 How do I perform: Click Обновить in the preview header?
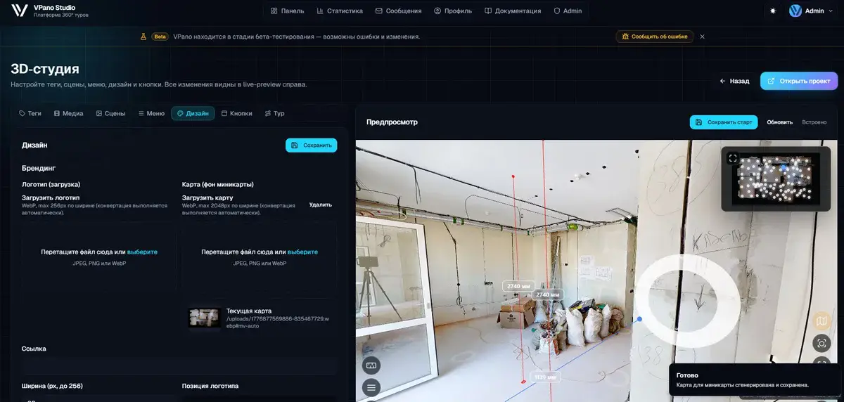pos(779,122)
